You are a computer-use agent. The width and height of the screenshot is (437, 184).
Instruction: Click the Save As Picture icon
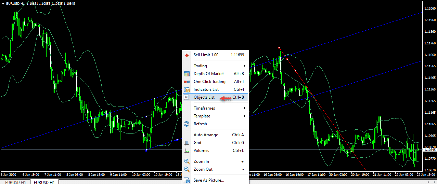(x=187, y=180)
